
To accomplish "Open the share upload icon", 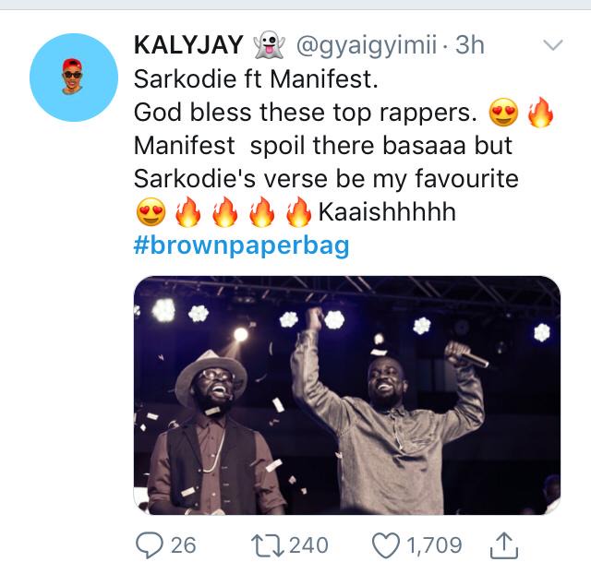I will [504, 544].
